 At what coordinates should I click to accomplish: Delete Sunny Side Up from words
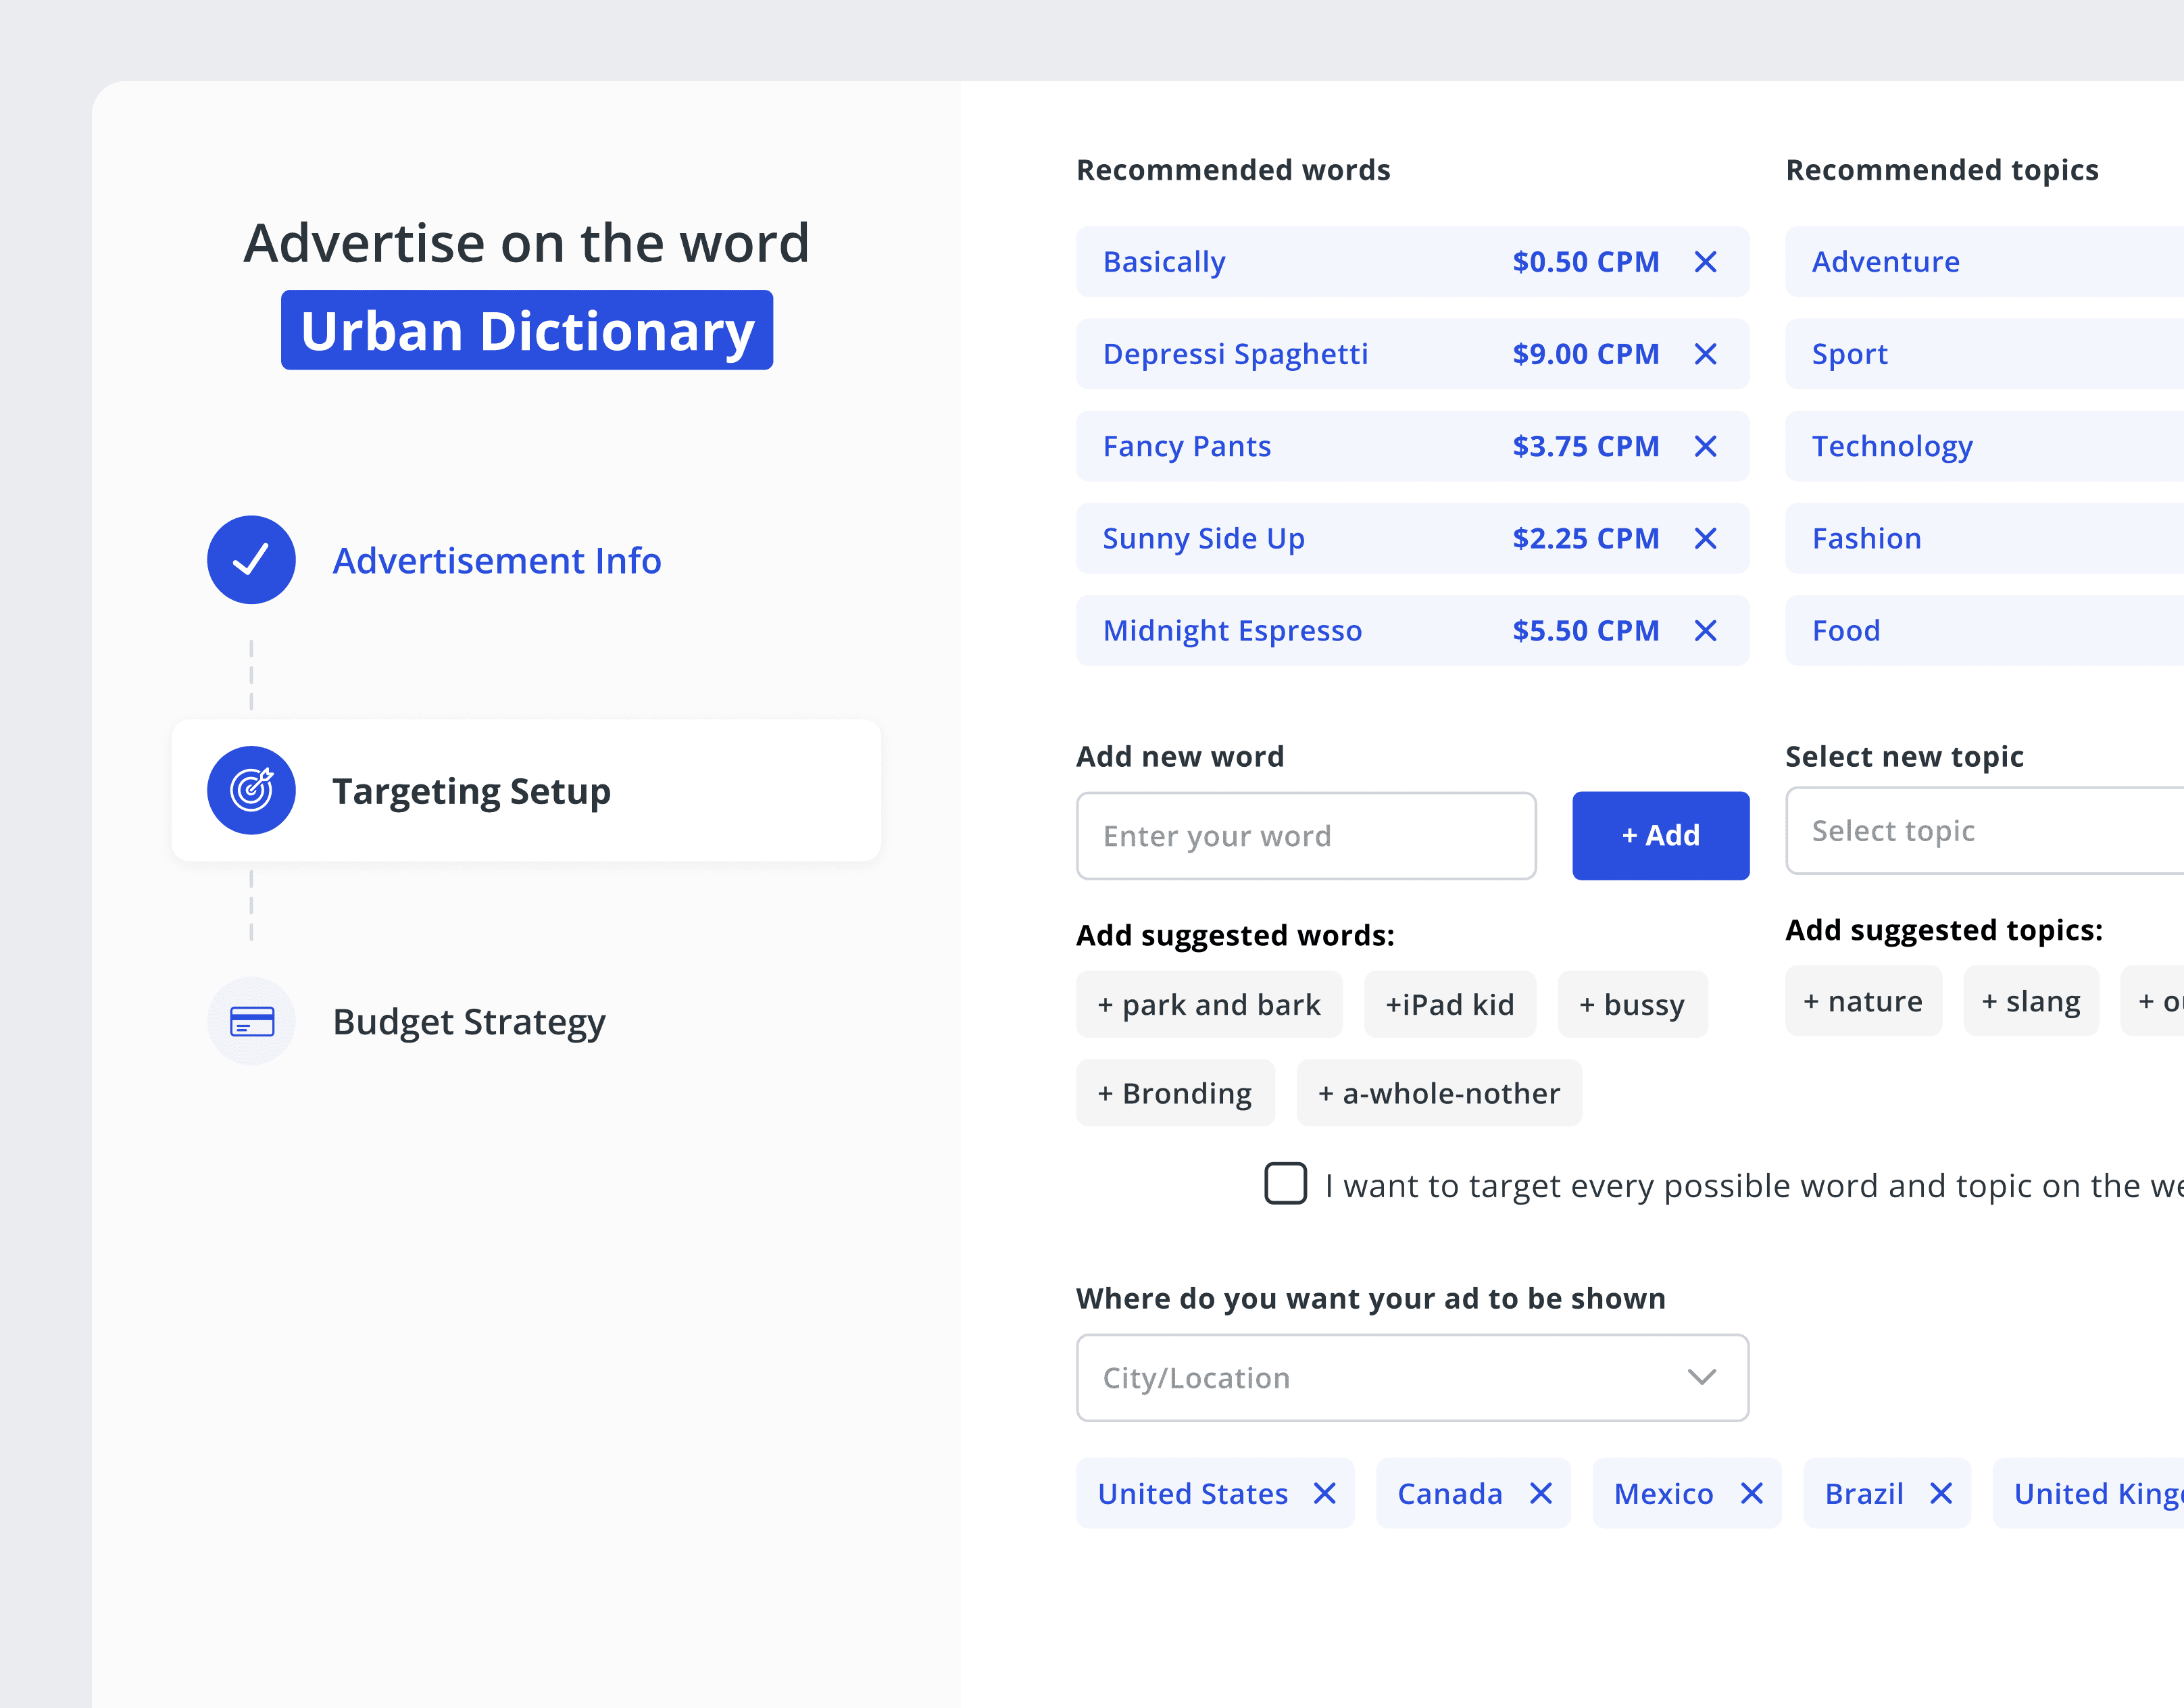pos(1705,538)
